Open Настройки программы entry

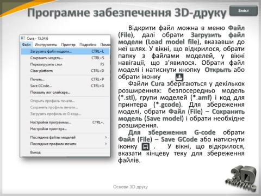[65, 122]
